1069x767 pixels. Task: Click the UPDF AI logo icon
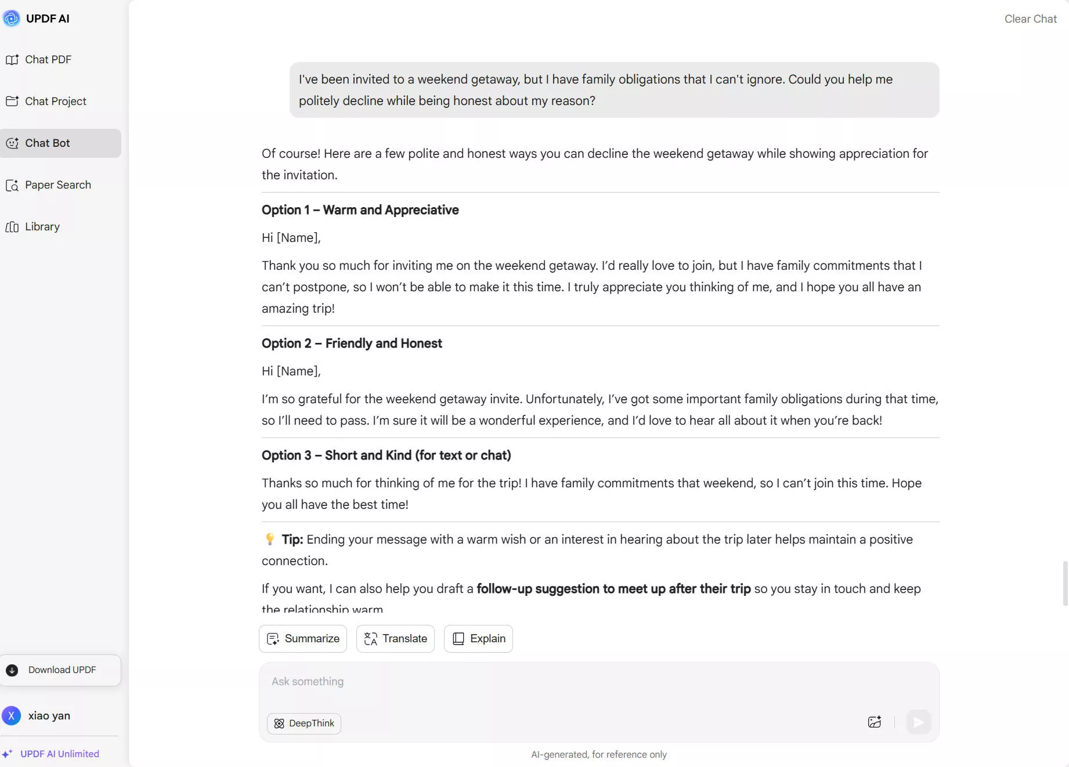[12, 19]
